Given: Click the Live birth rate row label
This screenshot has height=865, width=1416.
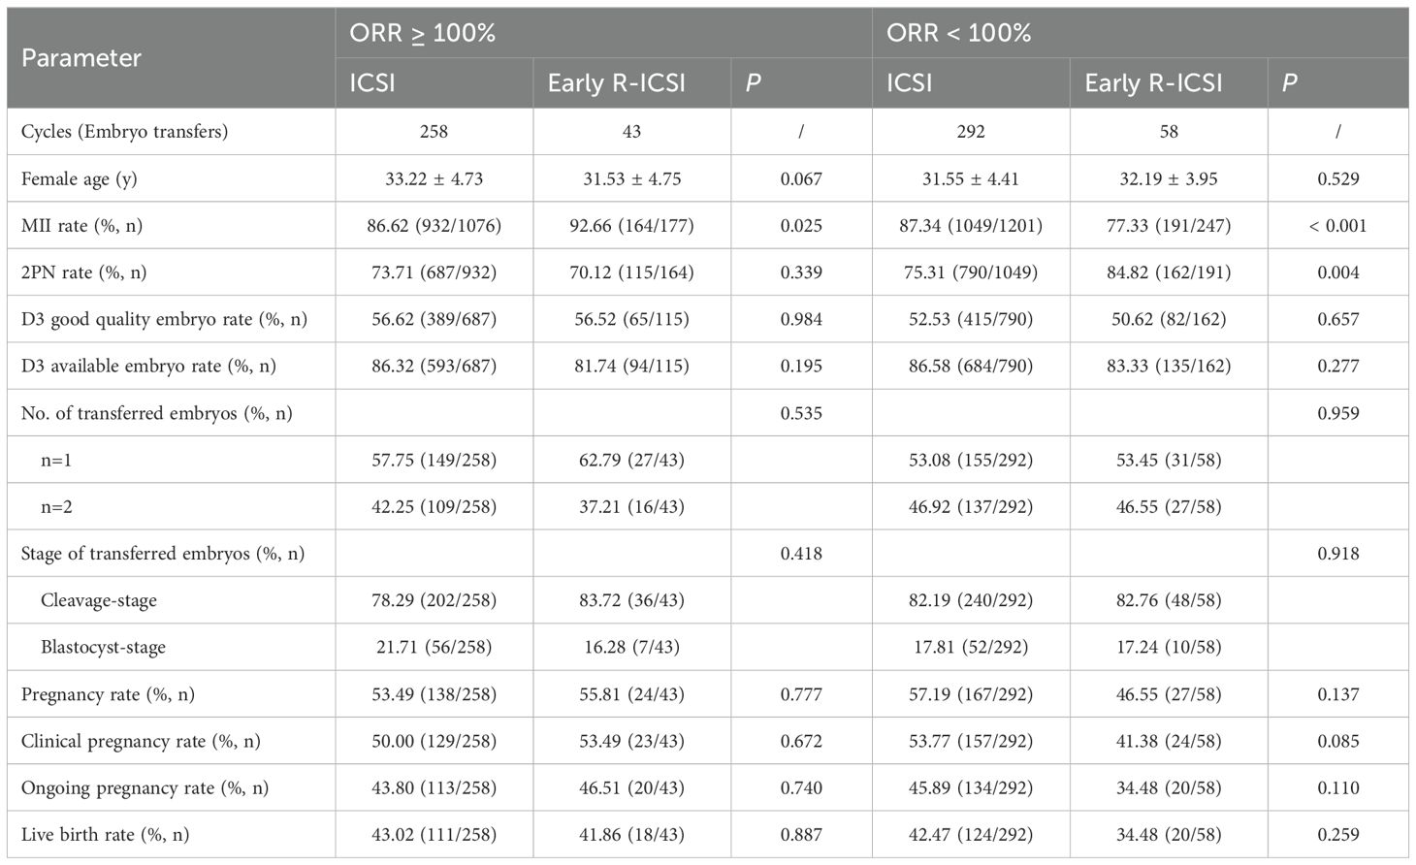Looking at the screenshot, I should point(105,834).
